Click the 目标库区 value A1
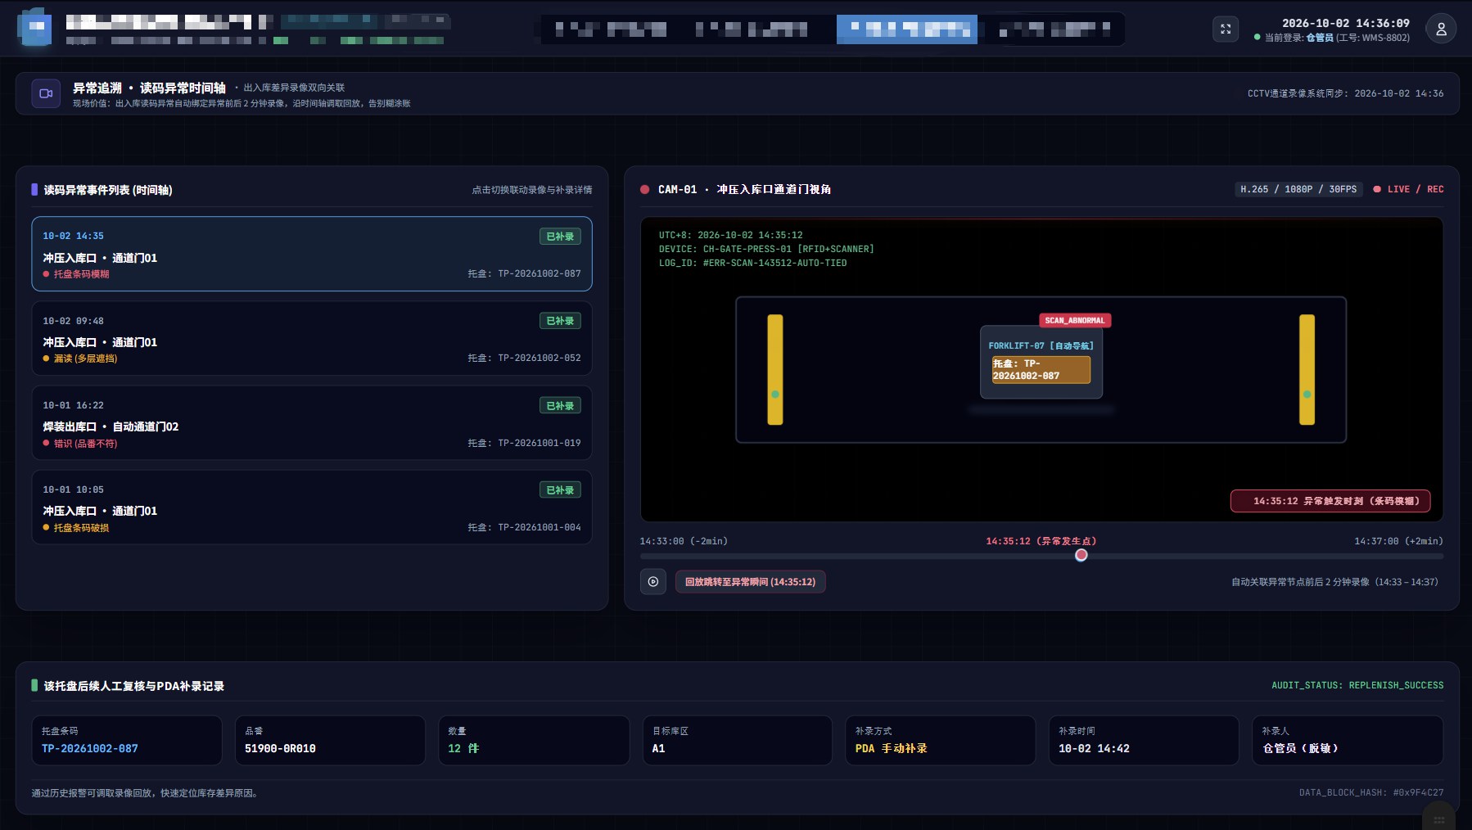The height and width of the screenshot is (830, 1472). point(658,748)
